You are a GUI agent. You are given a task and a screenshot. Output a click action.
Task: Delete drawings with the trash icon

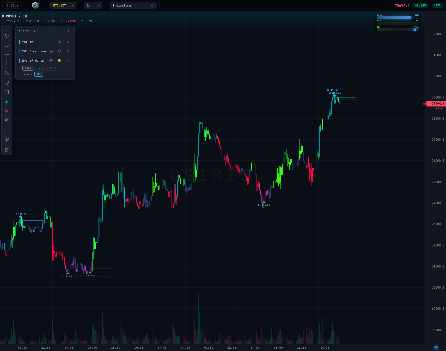7,150
